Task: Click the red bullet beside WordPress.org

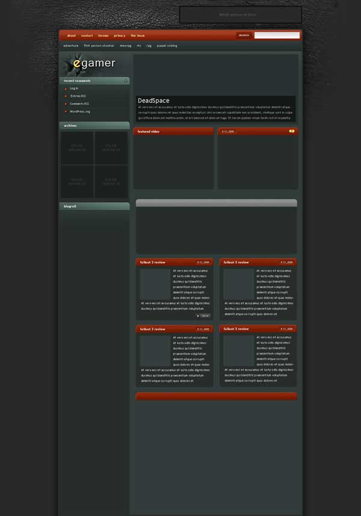Action: pos(66,111)
